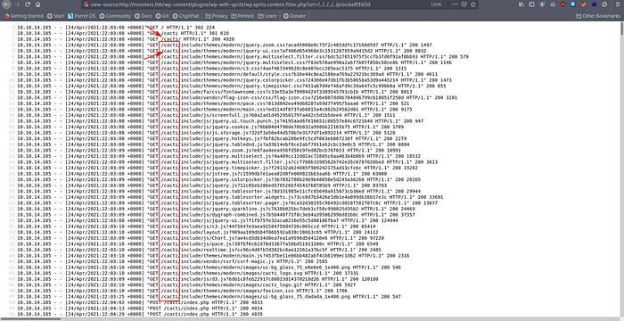The image size is (624, 321).
Task: Click the vertical scrollbar thumb
Action: 621,29
